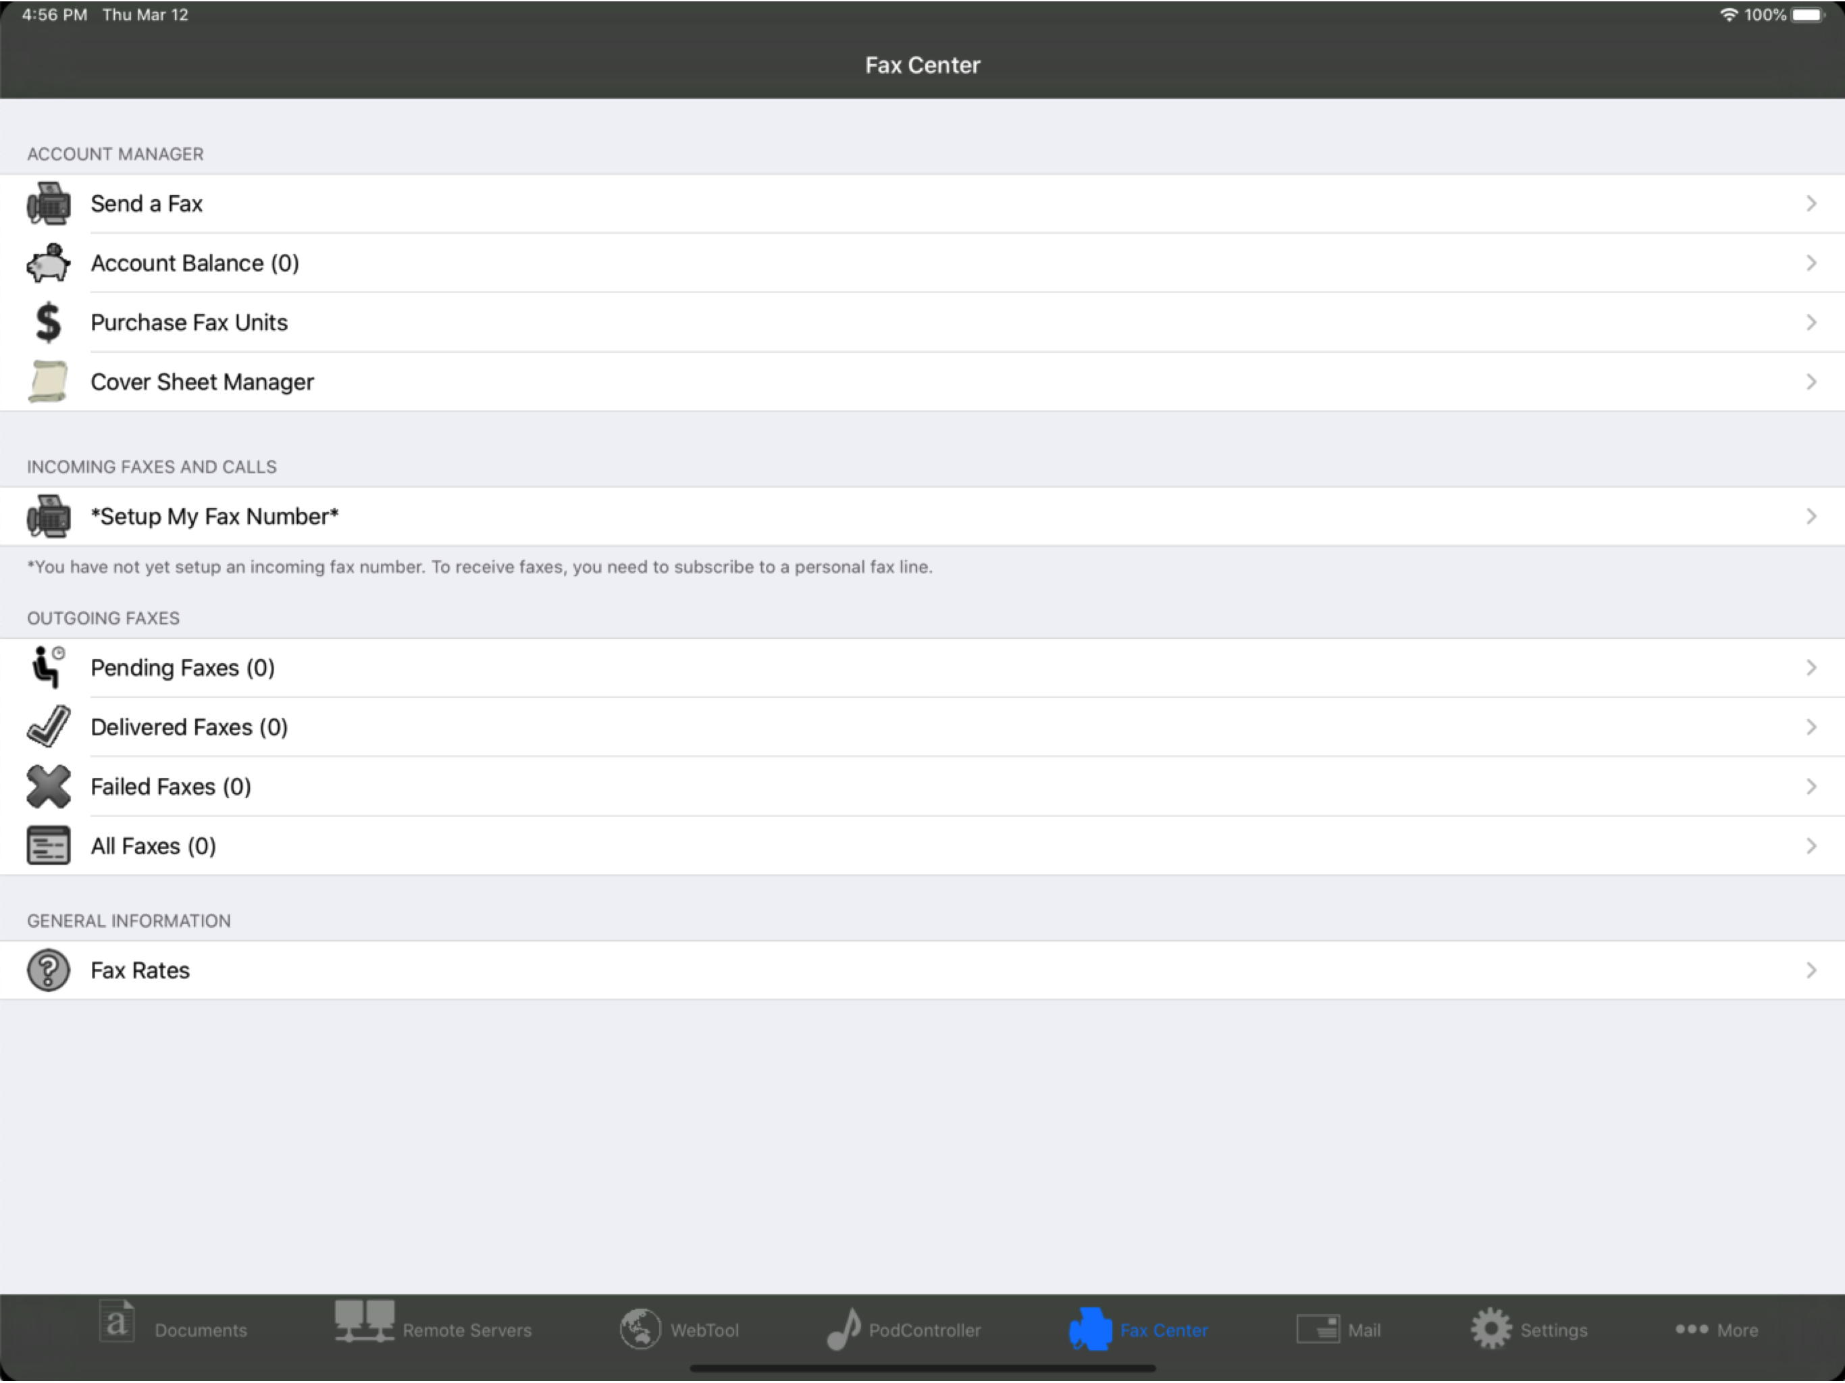Tap the question mark Fax Rates icon
The height and width of the screenshot is (1383, 1845).
click(49, 970)
